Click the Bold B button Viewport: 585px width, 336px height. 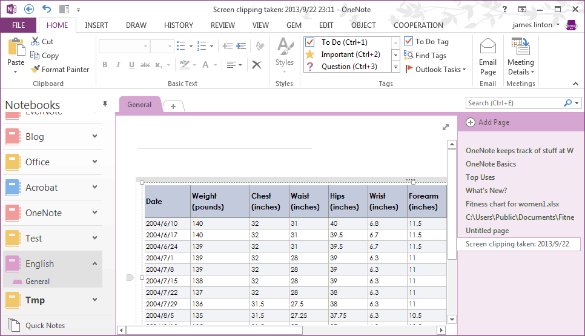[105, 65]
